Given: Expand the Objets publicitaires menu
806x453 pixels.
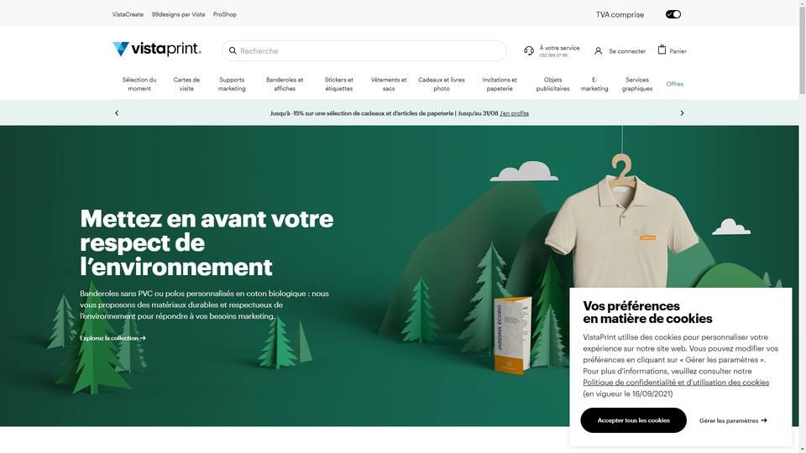Looking at the screenshot, I should pos(552,84).
